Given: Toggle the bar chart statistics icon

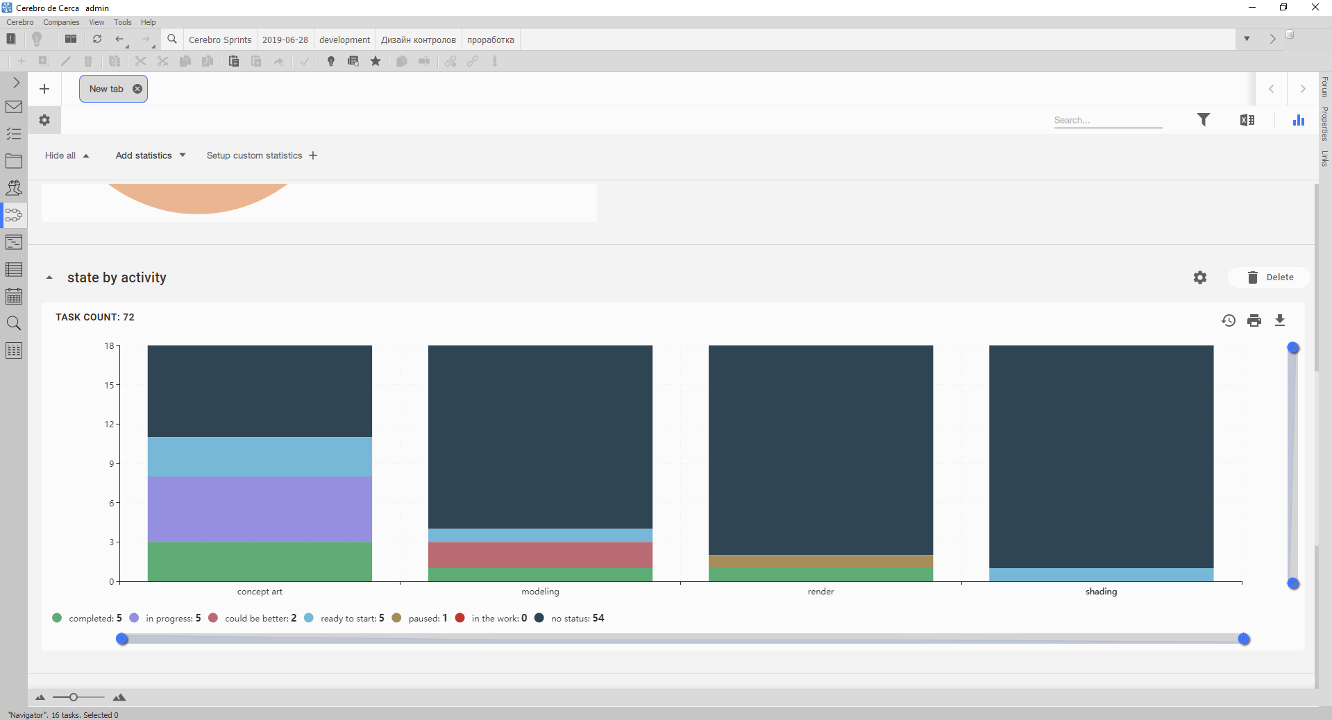Looking at the screenshot, I should (1299, 120).
